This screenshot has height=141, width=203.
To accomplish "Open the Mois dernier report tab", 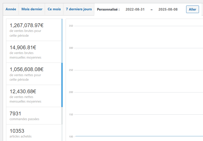I will click(32, 9).
